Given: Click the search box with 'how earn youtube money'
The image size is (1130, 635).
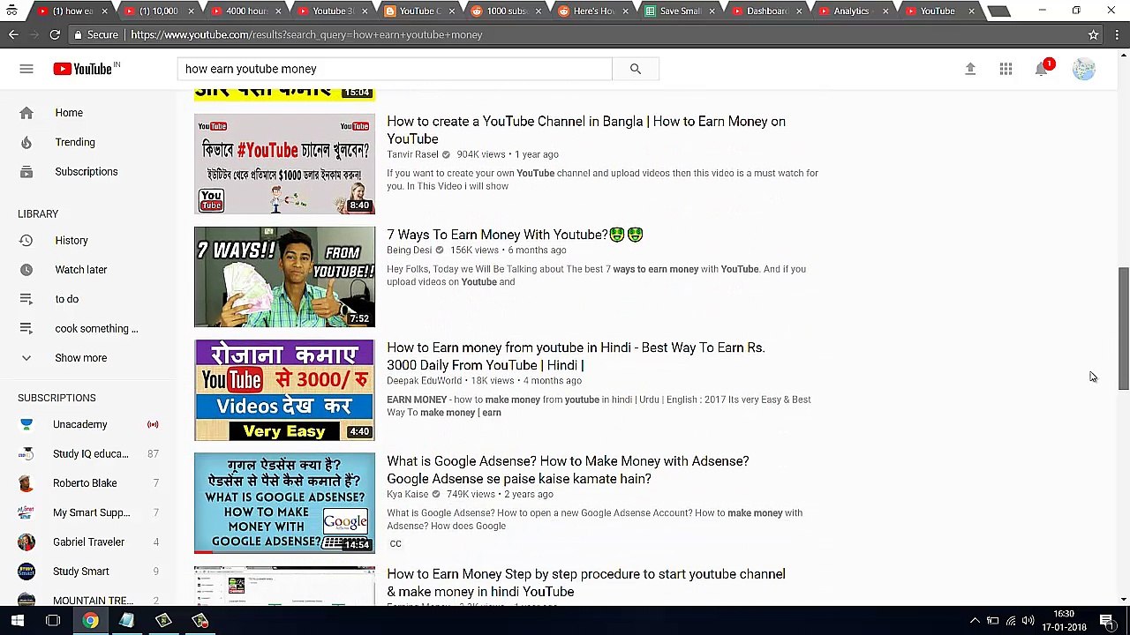Looking at the screenshot, I should pyautogui.click(x=395, y=69).
